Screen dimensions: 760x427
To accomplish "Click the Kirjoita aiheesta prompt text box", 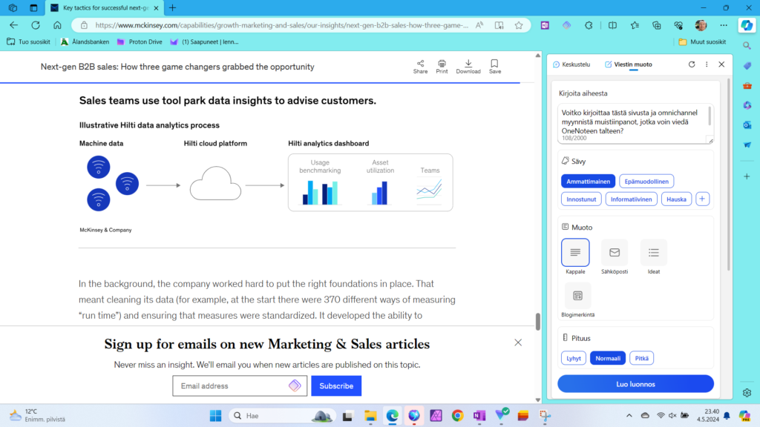I will point(635,124).
